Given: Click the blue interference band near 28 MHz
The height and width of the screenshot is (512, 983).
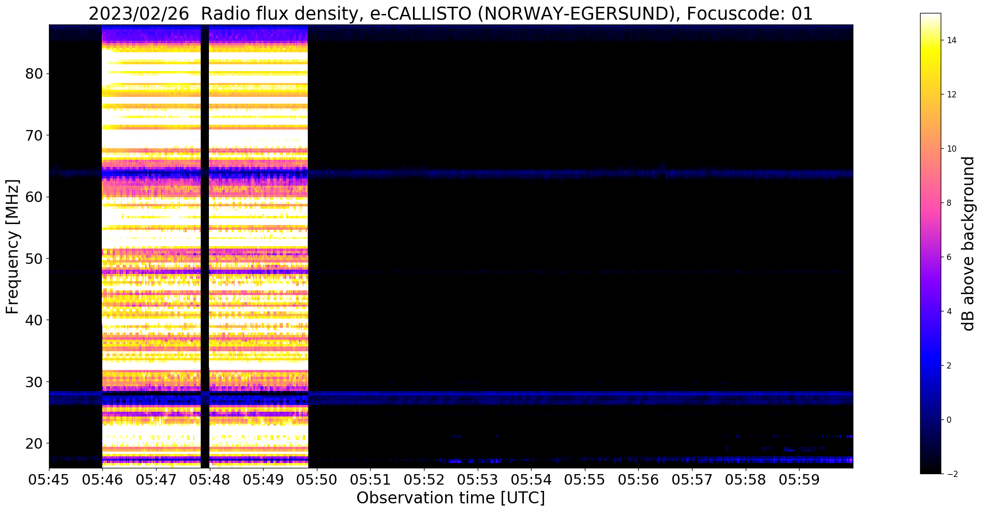Looking at the screenshot, I should [x=451, y=397].
